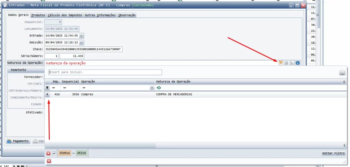Click the horizontal scrollbar of lookup grid
The width and height of the screenshot is (350, 167).
click(x=100, y=146)
